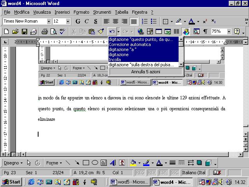Viewport: 249px width, 187px height.
Task: Expand the font color dropdown arrow
Action: pos(198,21)
